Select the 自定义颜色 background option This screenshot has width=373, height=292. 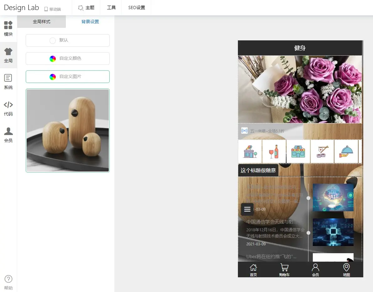68,59
